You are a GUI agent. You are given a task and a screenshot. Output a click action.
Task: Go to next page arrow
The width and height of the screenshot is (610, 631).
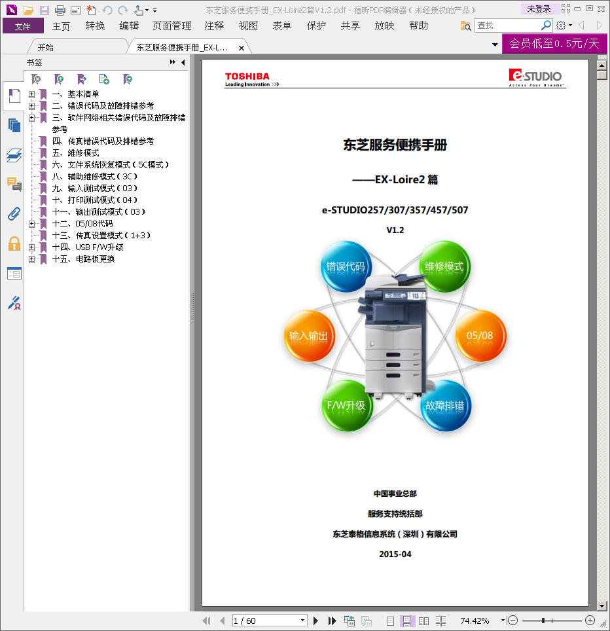pos(316,621)
